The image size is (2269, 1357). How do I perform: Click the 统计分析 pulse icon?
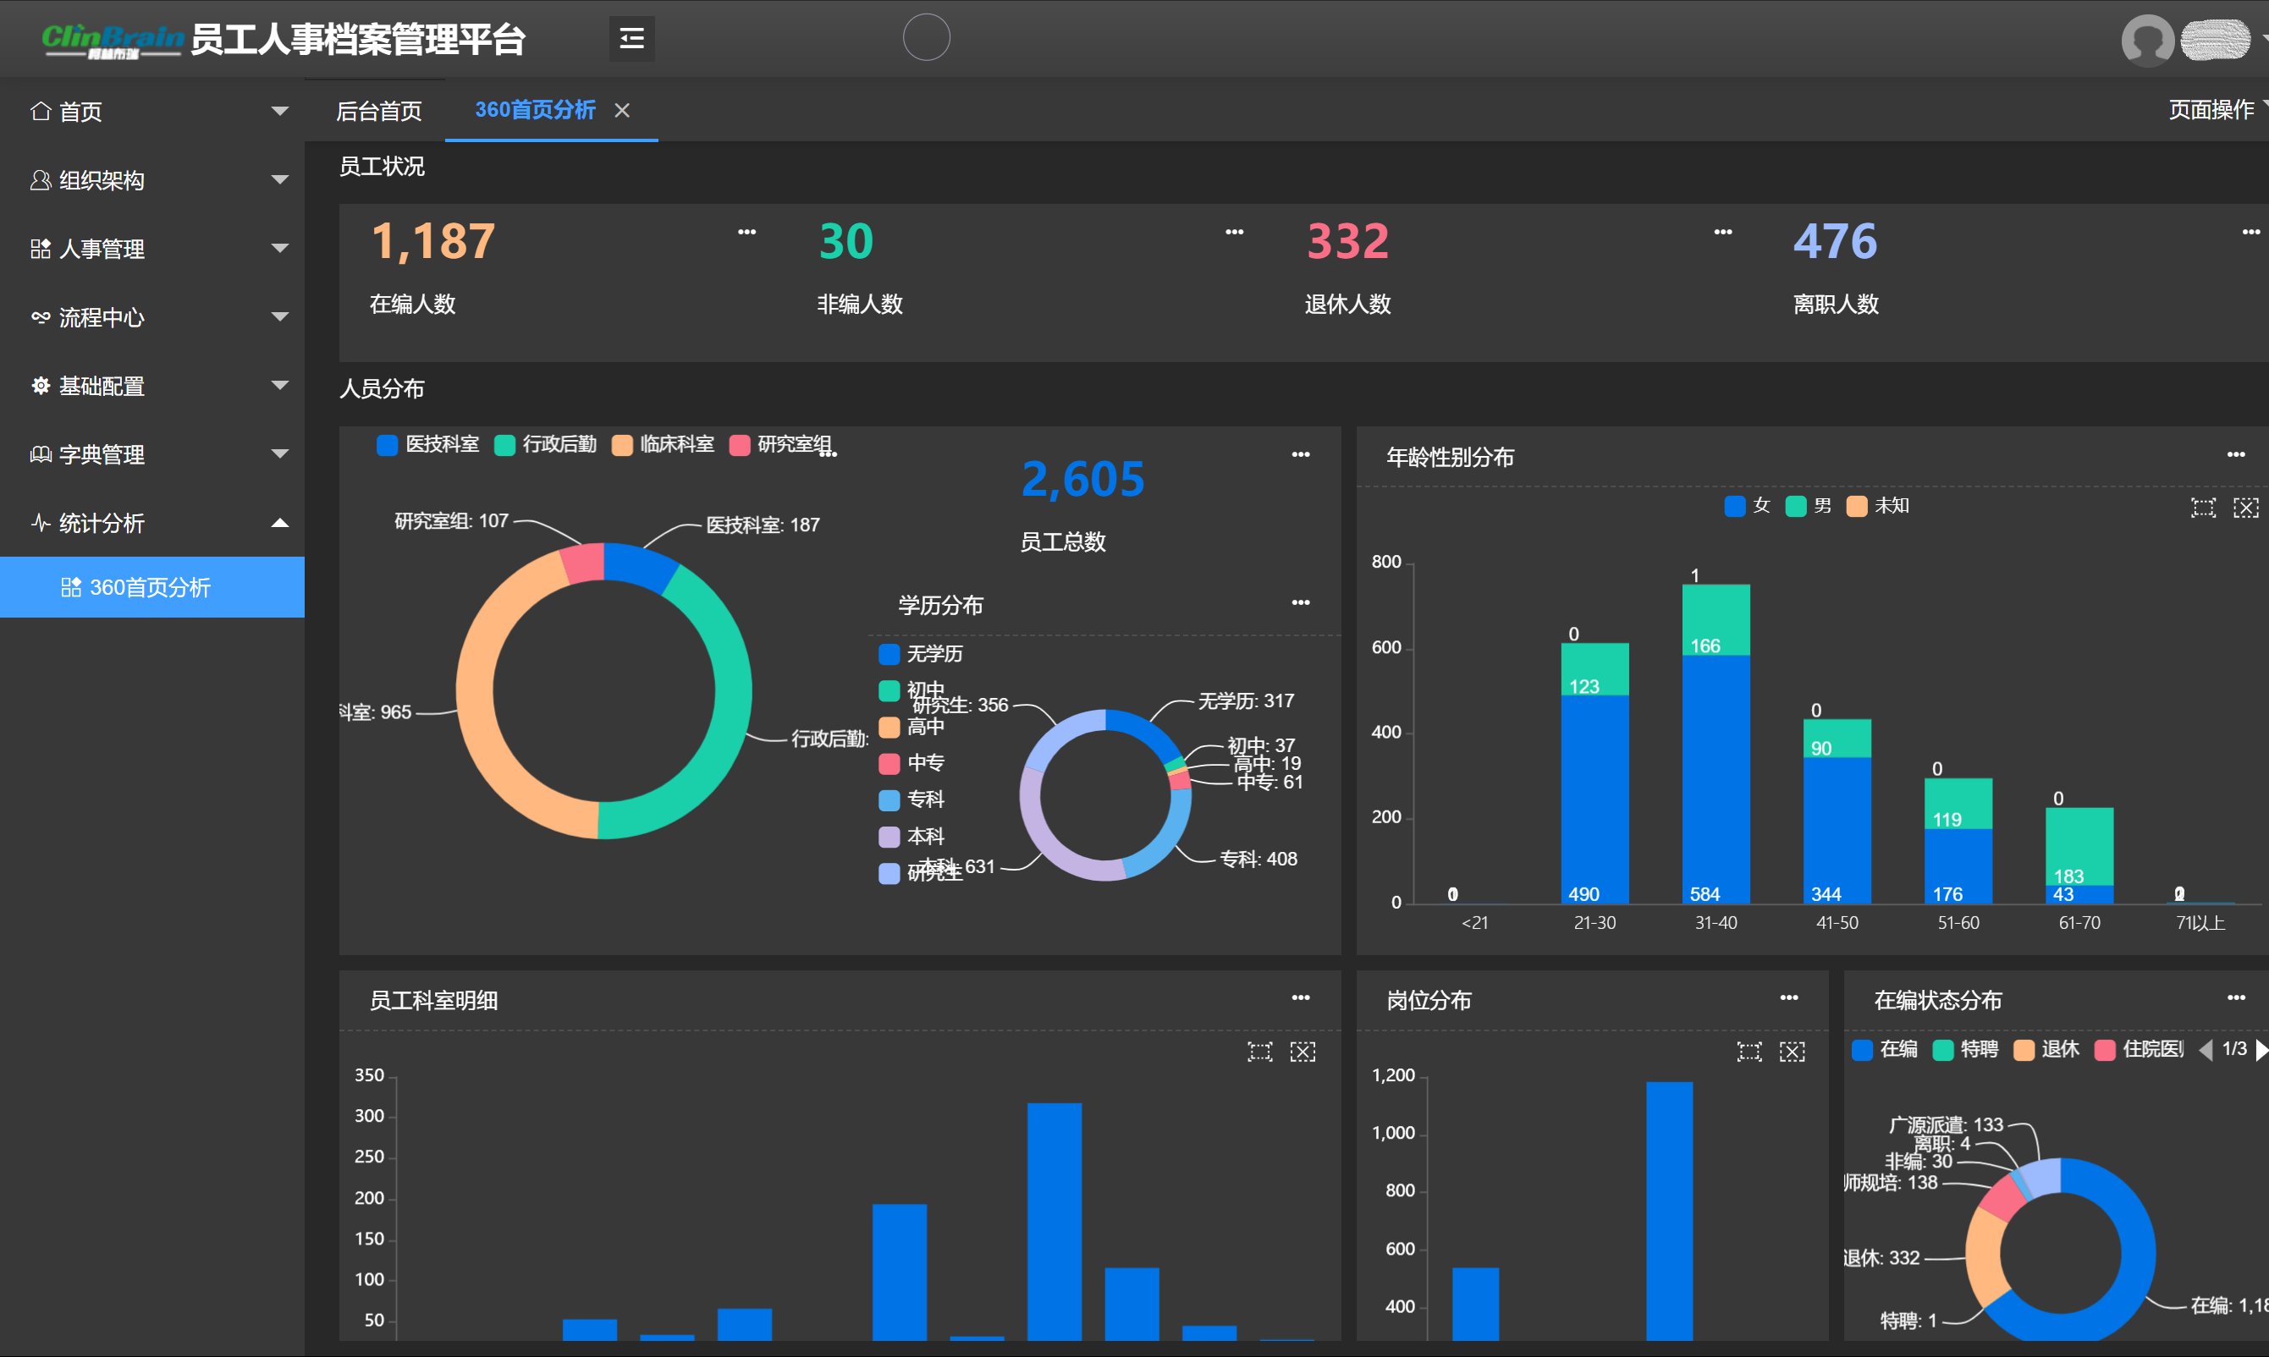coord(41,522)
